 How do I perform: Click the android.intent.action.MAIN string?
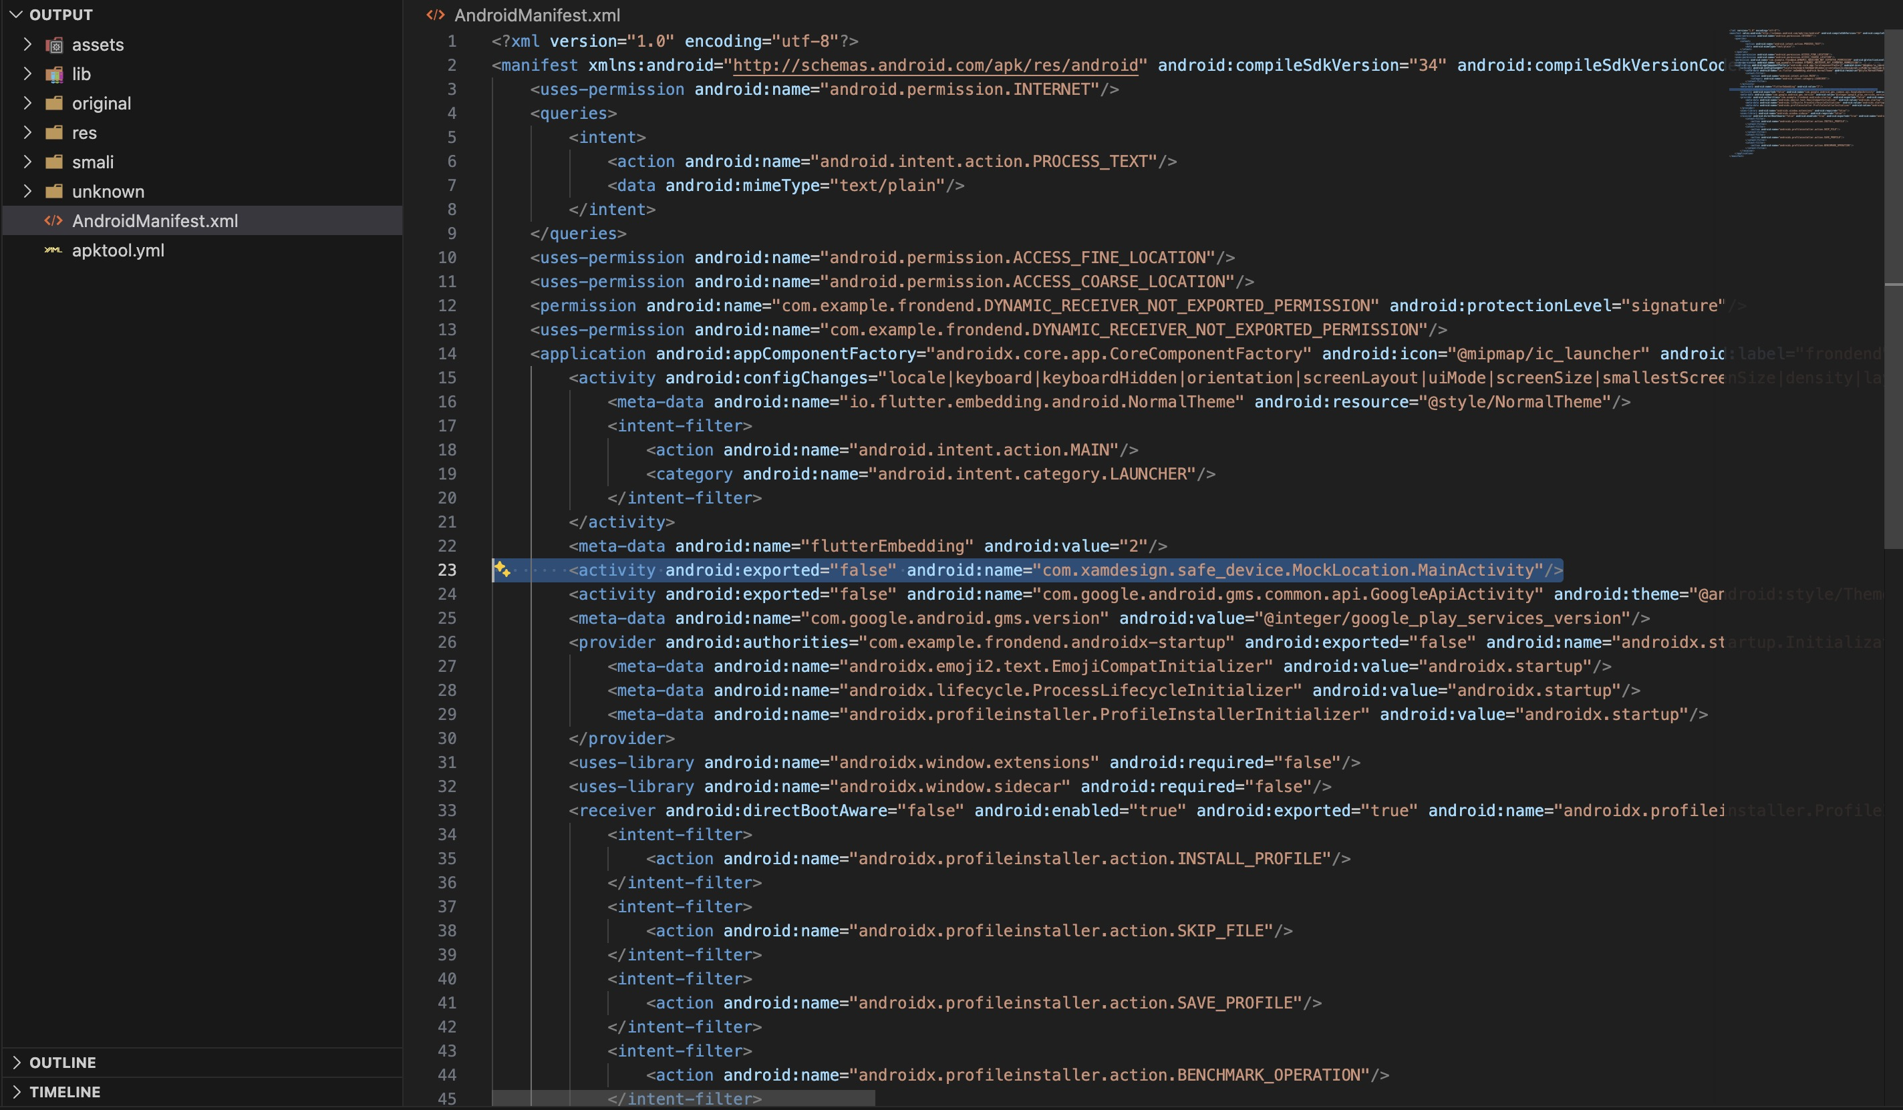[984, 451]
